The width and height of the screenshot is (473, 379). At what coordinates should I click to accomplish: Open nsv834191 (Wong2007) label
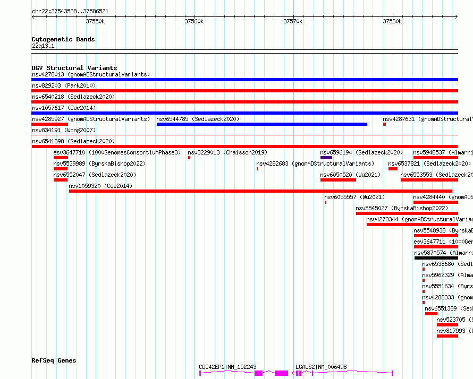(64, 130)
